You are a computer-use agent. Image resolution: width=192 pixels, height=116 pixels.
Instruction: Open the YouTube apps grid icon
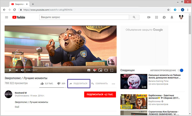[x=157, y=17]
